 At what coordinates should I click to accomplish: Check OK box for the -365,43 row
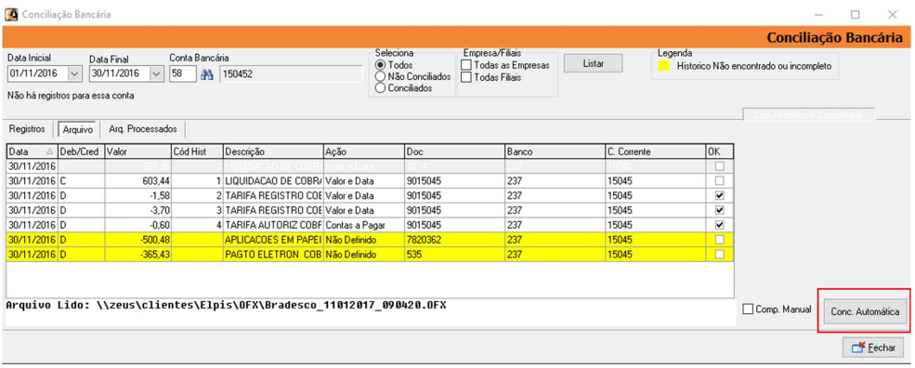click(720, 254)
